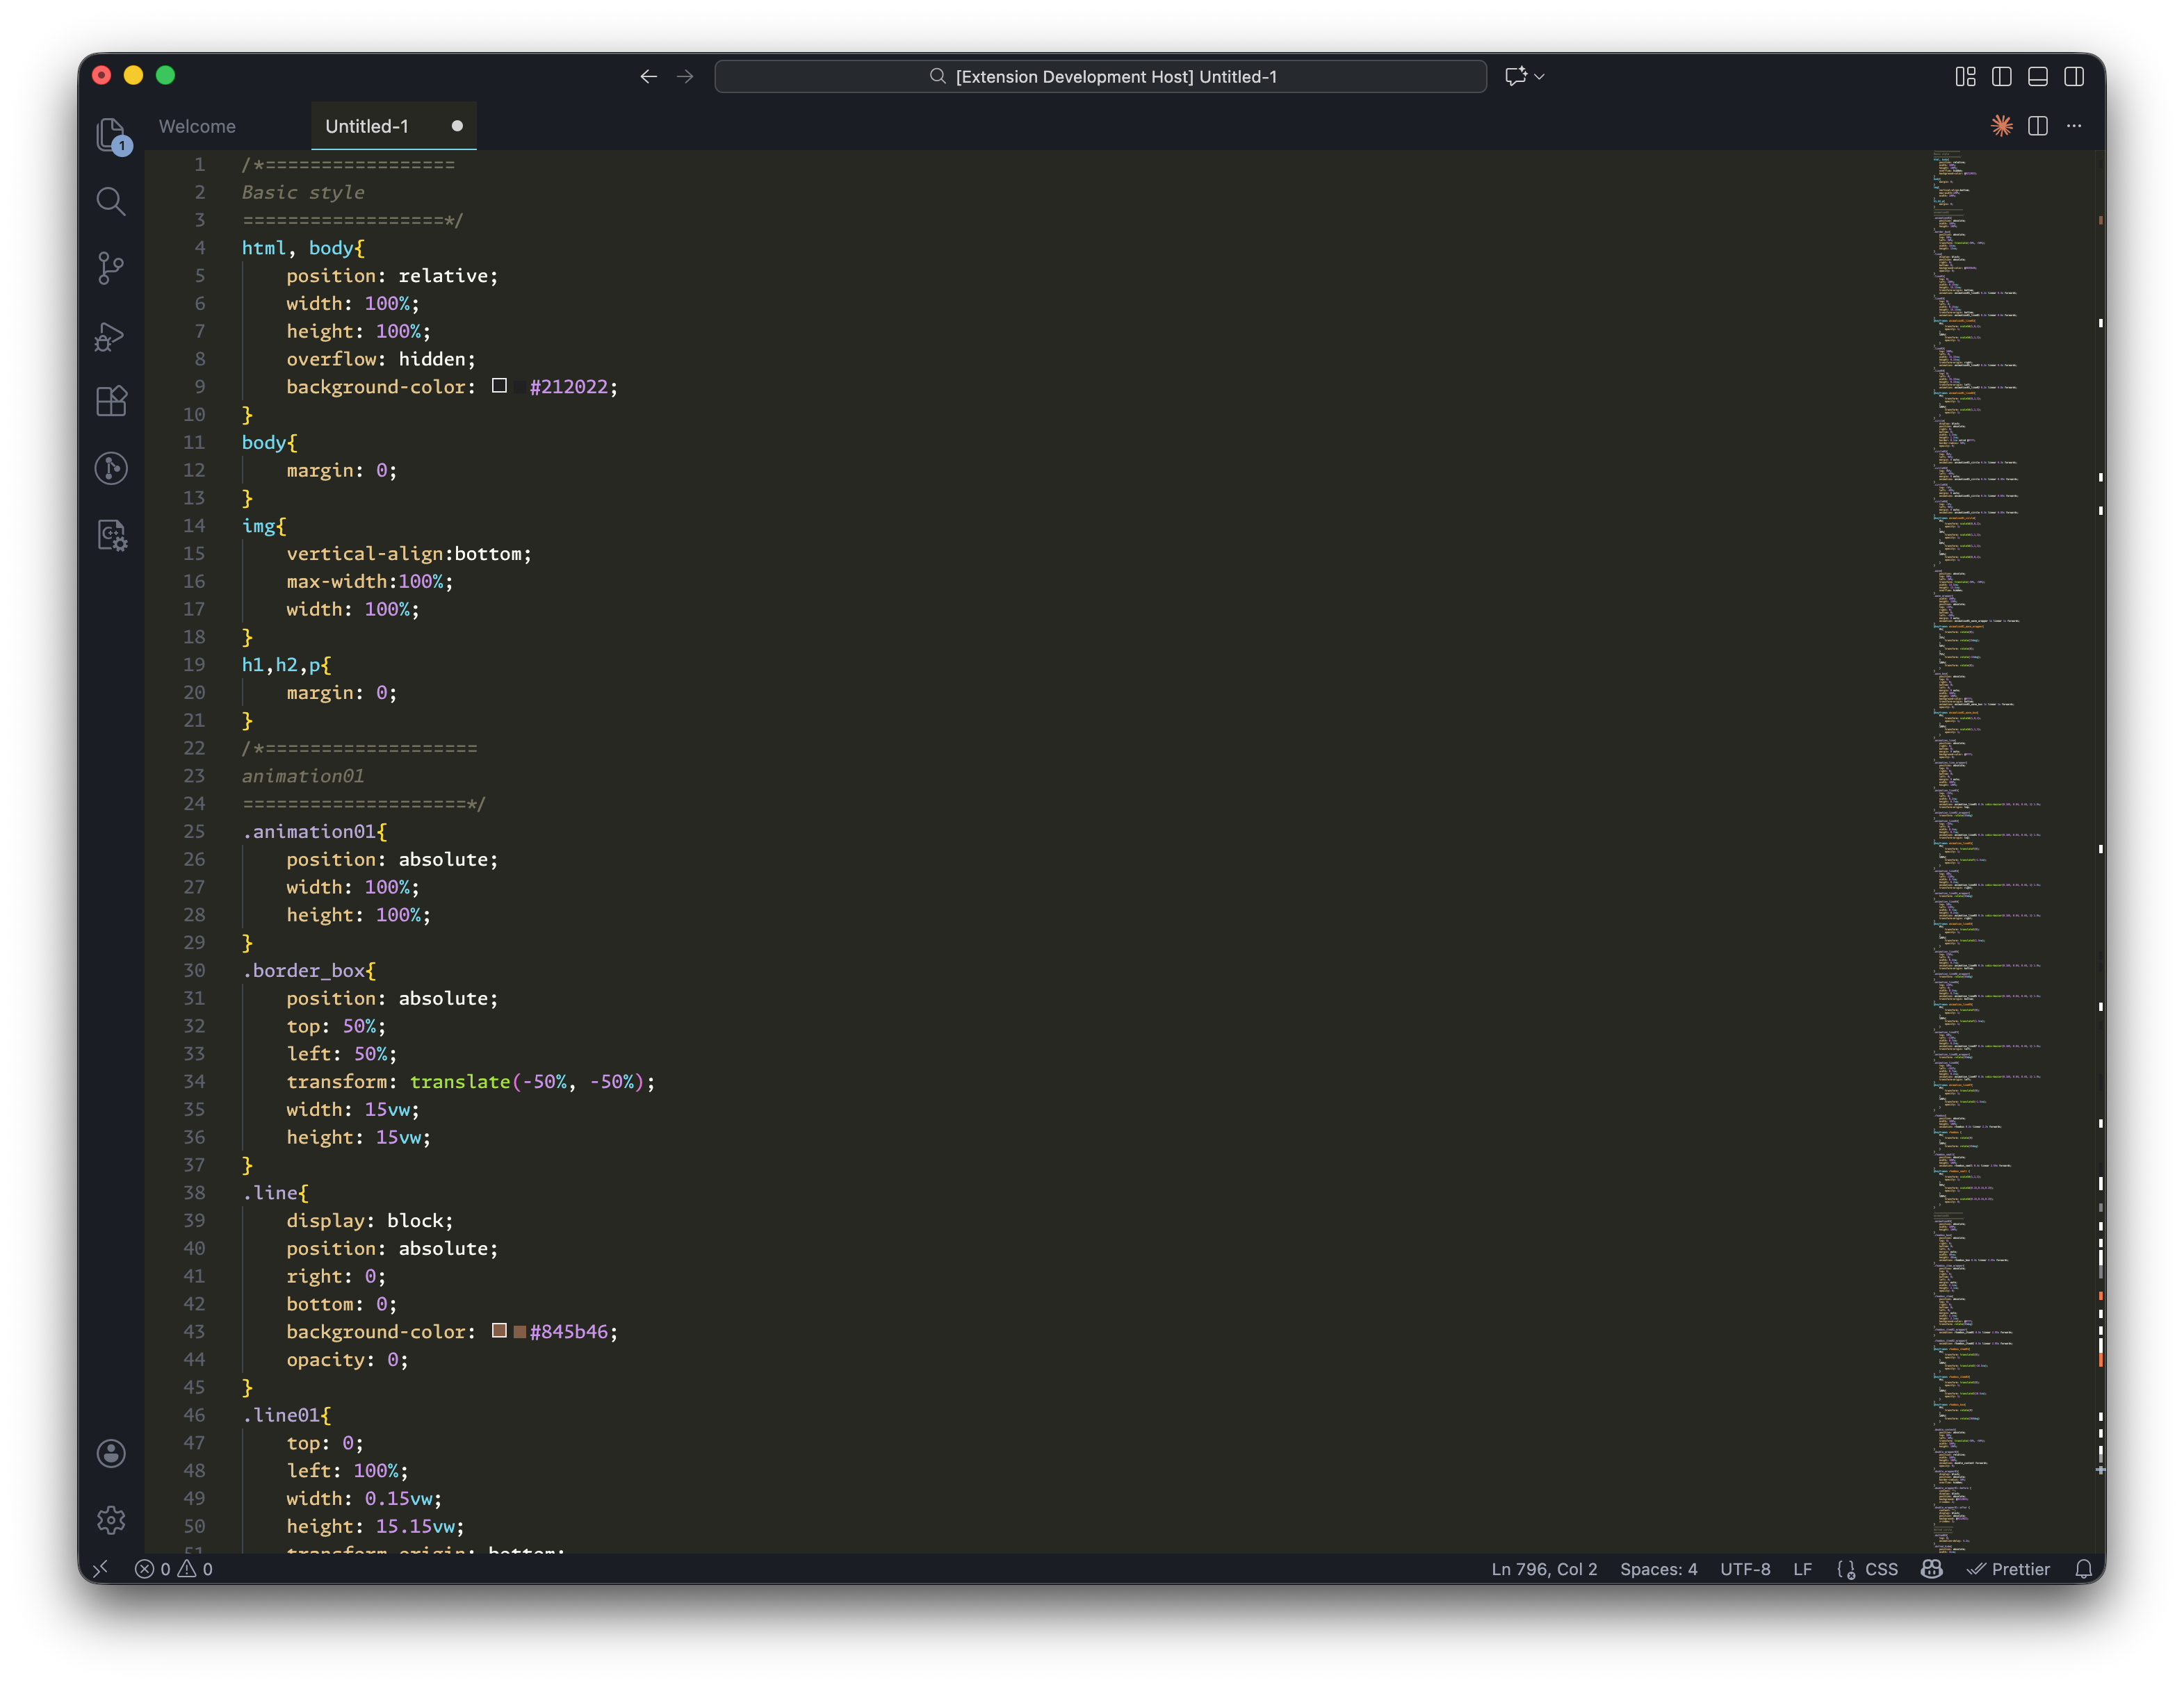The width and height of the screenshot is (2184, 1687).
Task: Open the Extensions view
Action: 111,402
